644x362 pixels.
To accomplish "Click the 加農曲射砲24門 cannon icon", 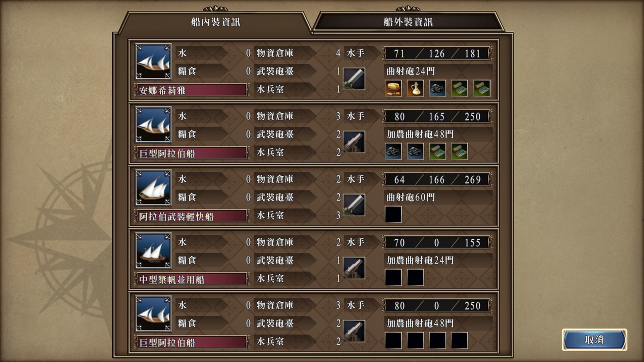I will [x=354, y=268].
